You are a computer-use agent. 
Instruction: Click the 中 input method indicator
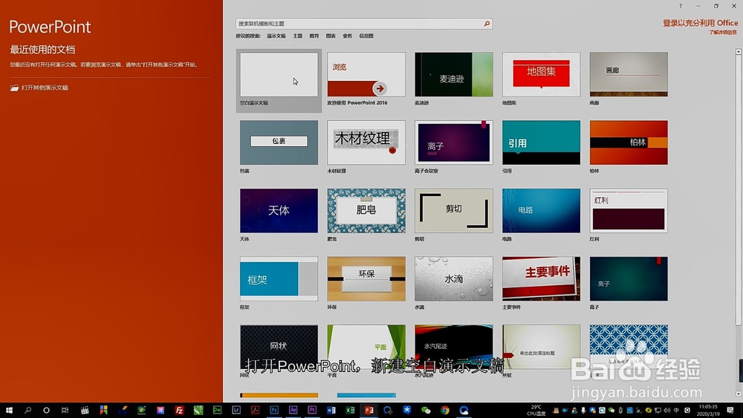(x=676, y=411)
